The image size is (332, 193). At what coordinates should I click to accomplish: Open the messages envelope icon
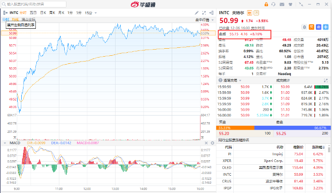pos(282,4)
